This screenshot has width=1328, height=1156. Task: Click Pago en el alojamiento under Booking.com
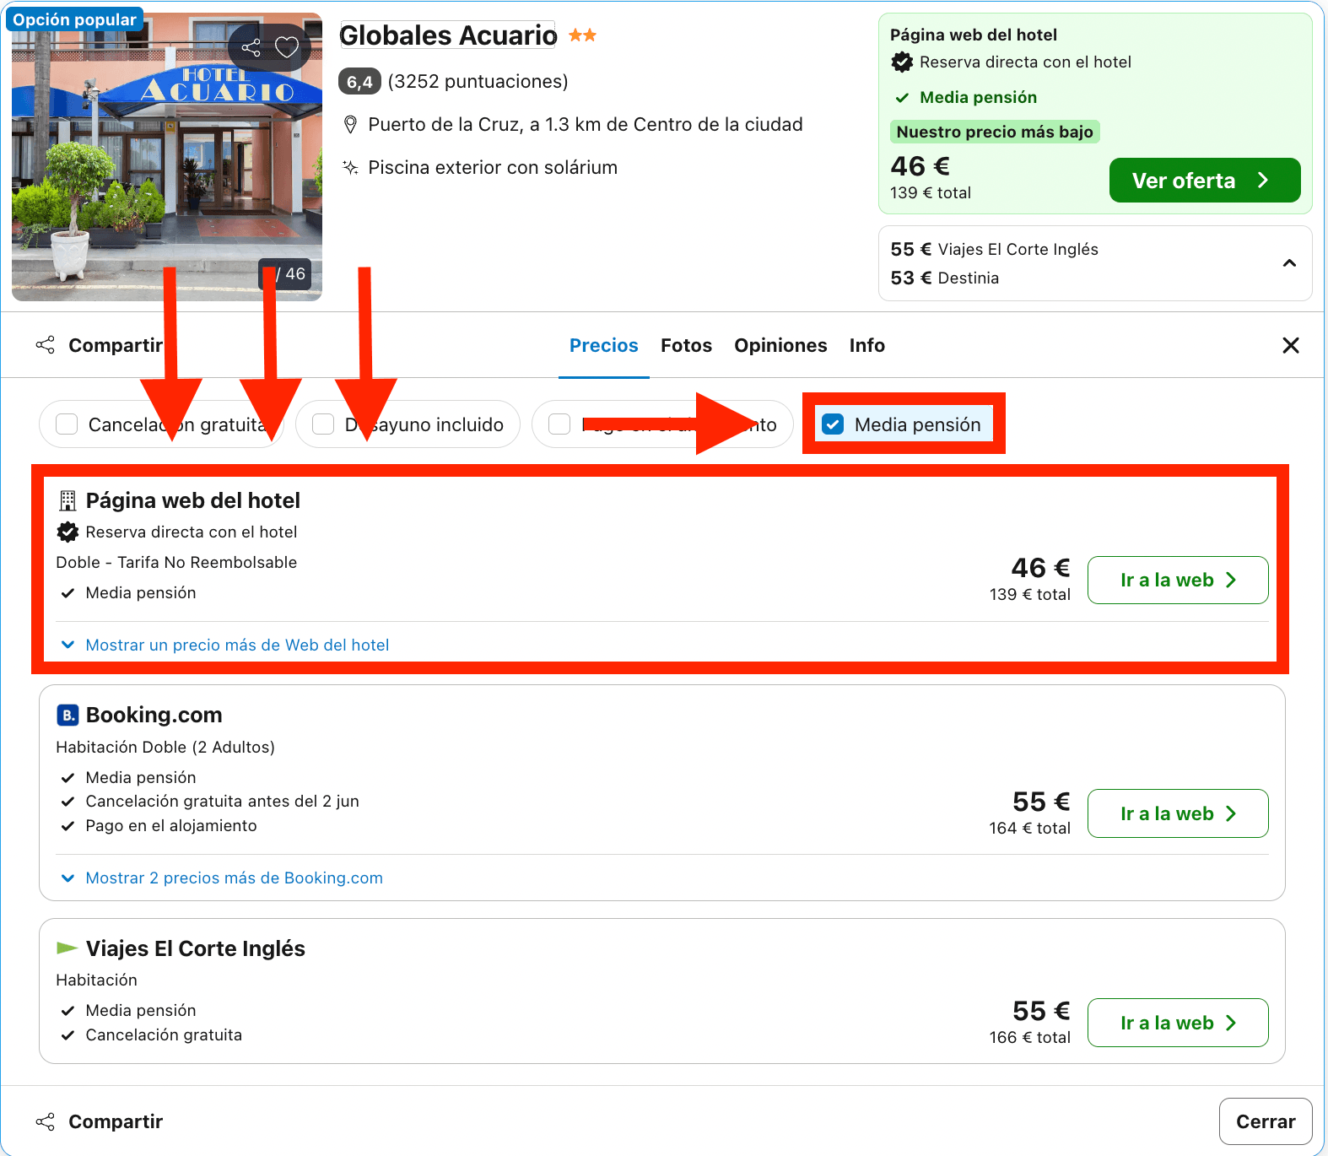(x=171, y=825)
